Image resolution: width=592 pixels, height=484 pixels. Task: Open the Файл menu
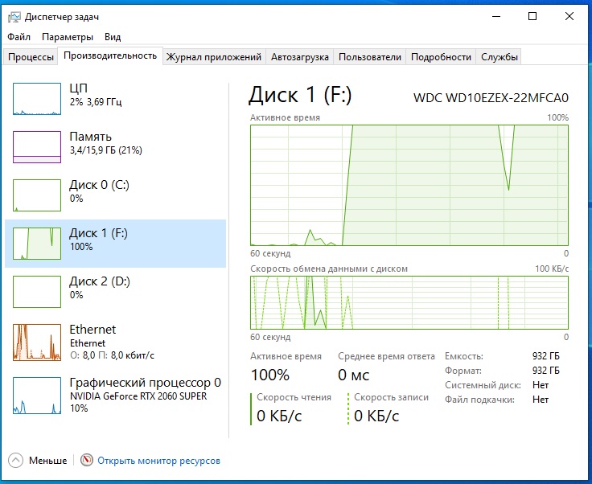click(19, 37)
